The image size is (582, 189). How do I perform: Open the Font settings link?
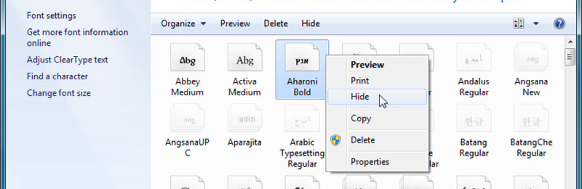51,16
